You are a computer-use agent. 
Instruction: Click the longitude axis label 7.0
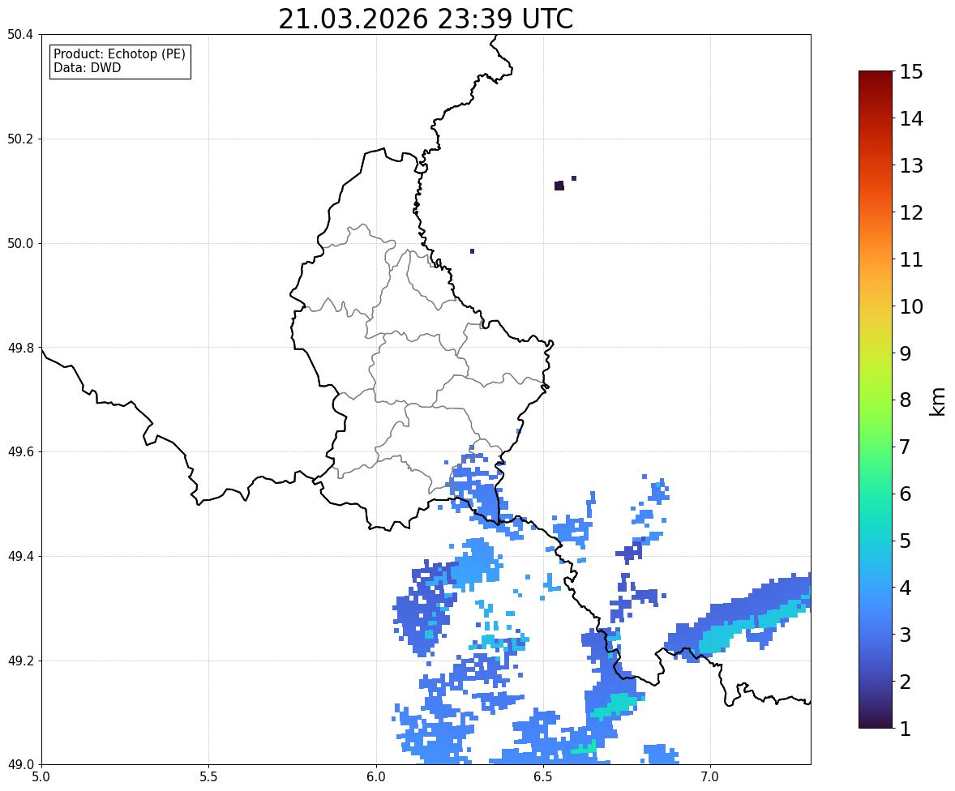[x=710, y=777]
